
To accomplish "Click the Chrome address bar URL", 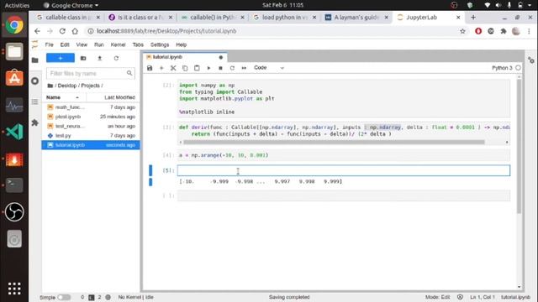I will pyautogui.click(x=166, y=31).
